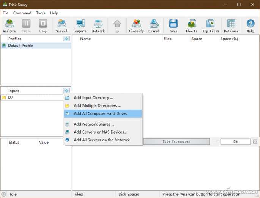The height and width of the screenshot is (198, 260).
Task: Select the Default Profile entry
Action: [36, 46]
